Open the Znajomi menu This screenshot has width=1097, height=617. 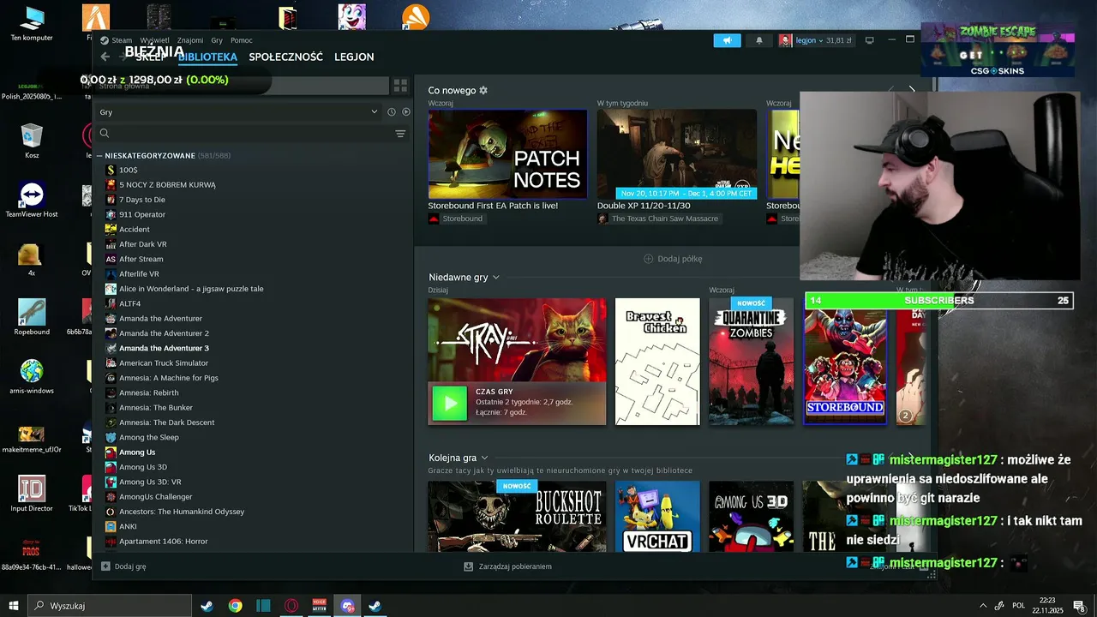click(190, 40)
